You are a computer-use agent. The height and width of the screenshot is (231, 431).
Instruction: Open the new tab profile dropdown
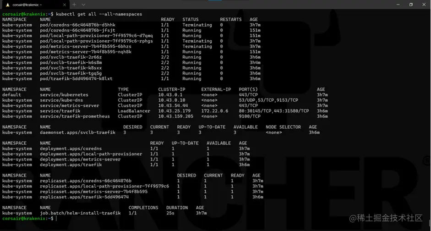coord(83,5)
